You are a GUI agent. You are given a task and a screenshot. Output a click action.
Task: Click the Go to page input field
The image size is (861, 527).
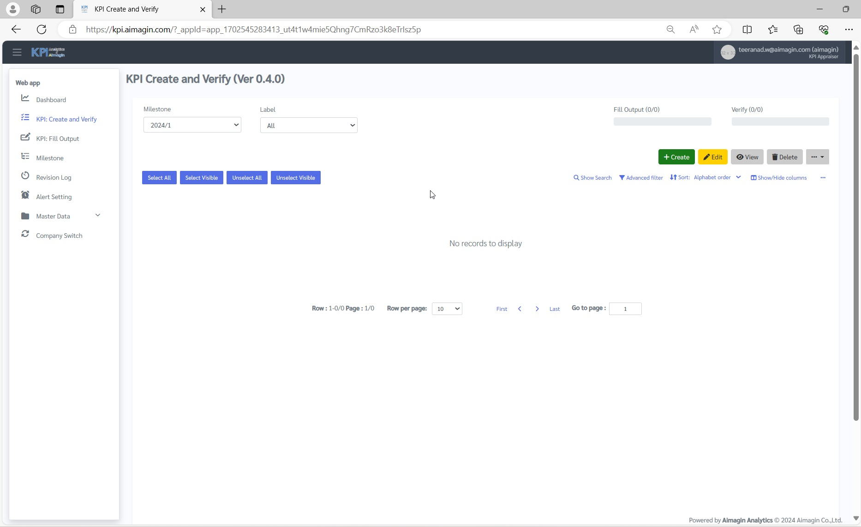625,309
